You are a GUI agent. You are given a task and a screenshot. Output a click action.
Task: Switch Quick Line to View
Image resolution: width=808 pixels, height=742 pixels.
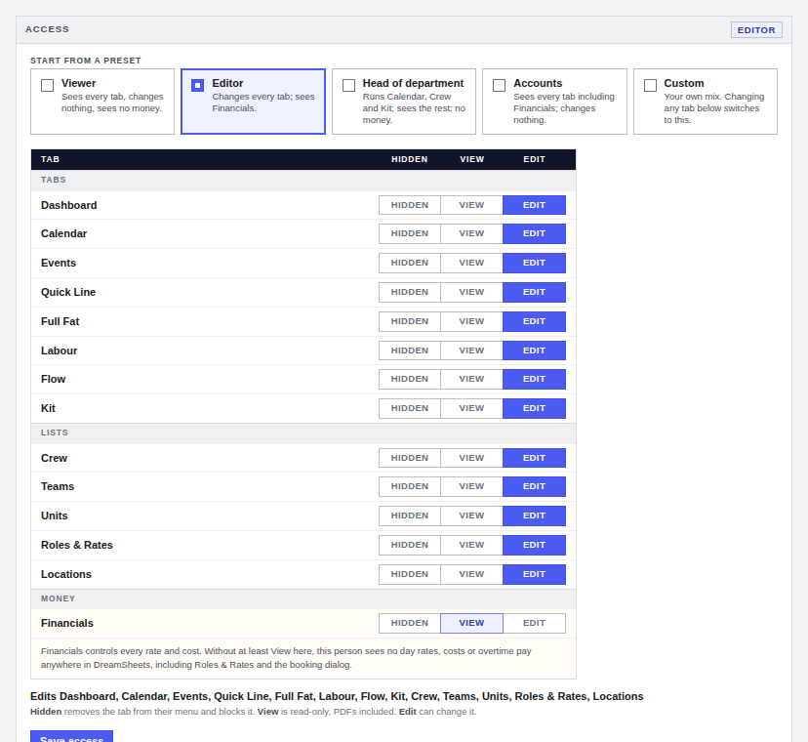pos(471,292)
